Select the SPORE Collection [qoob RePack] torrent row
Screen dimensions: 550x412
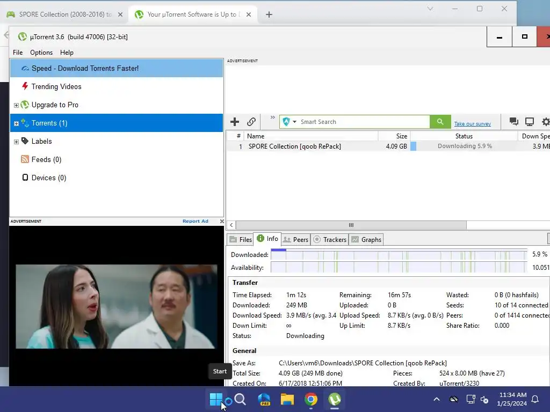[x=388, y=146]
